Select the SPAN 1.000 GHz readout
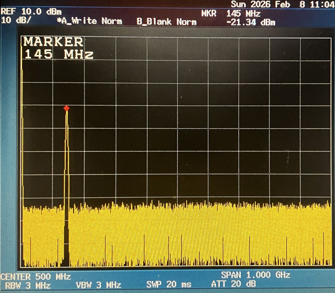This screenshot has height=293, width=335. [x=256, y=275]
